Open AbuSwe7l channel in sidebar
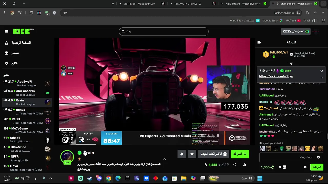 (x=27, y=83)
